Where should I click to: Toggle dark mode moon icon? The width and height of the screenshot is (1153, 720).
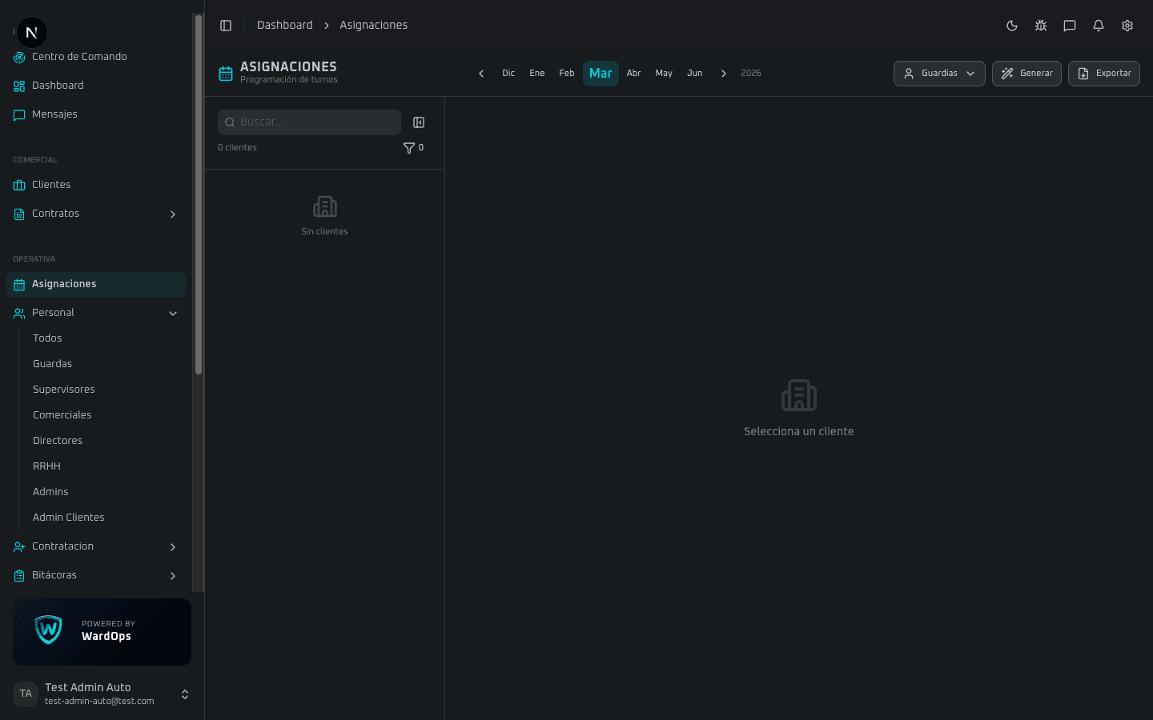(1012, 26)
